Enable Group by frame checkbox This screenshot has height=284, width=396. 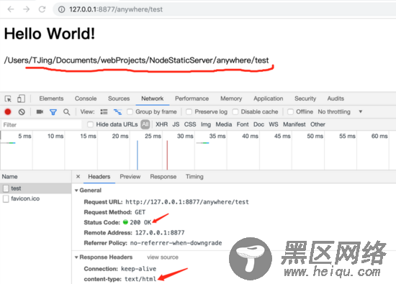[x=130, y=111]
